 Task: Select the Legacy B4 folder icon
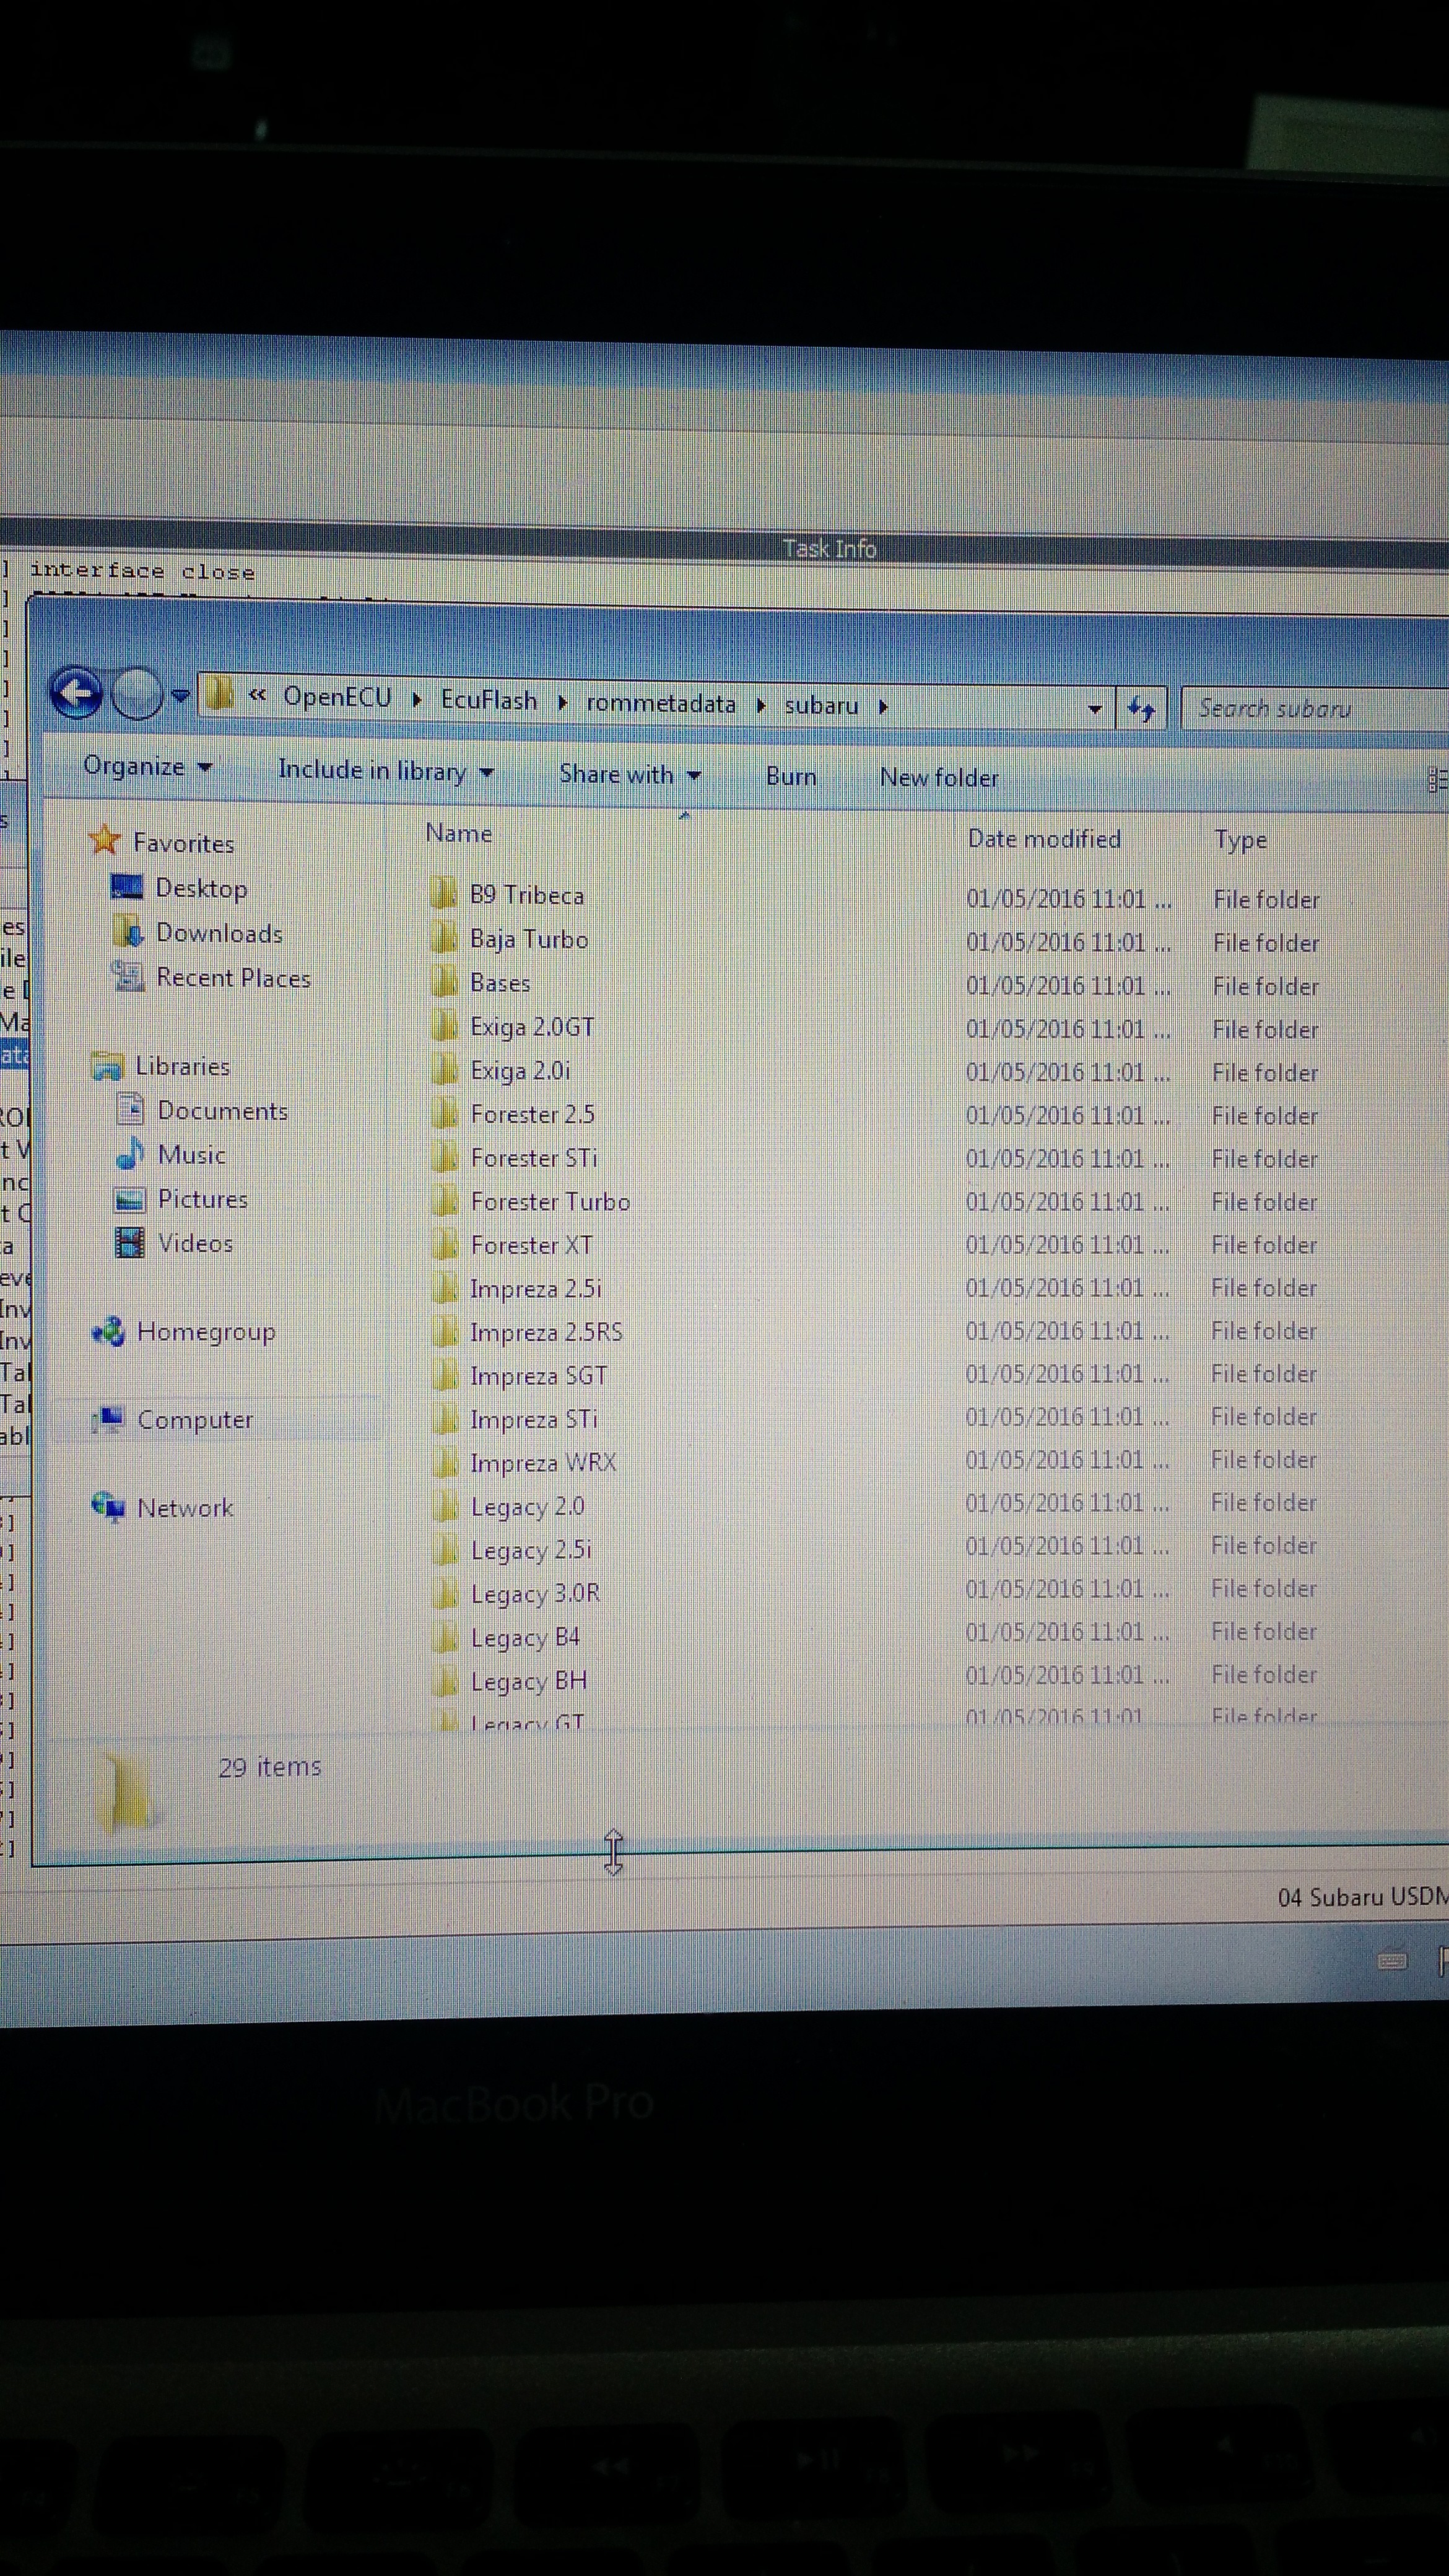coord(446,1637)
